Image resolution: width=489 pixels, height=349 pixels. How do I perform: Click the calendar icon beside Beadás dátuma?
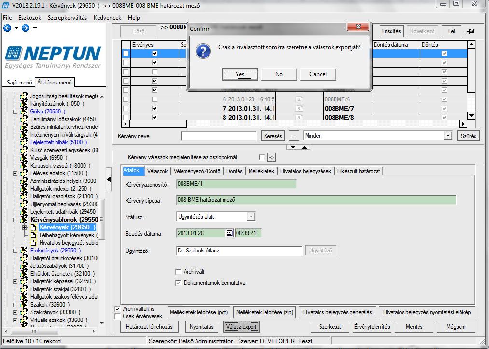point(229,233)
